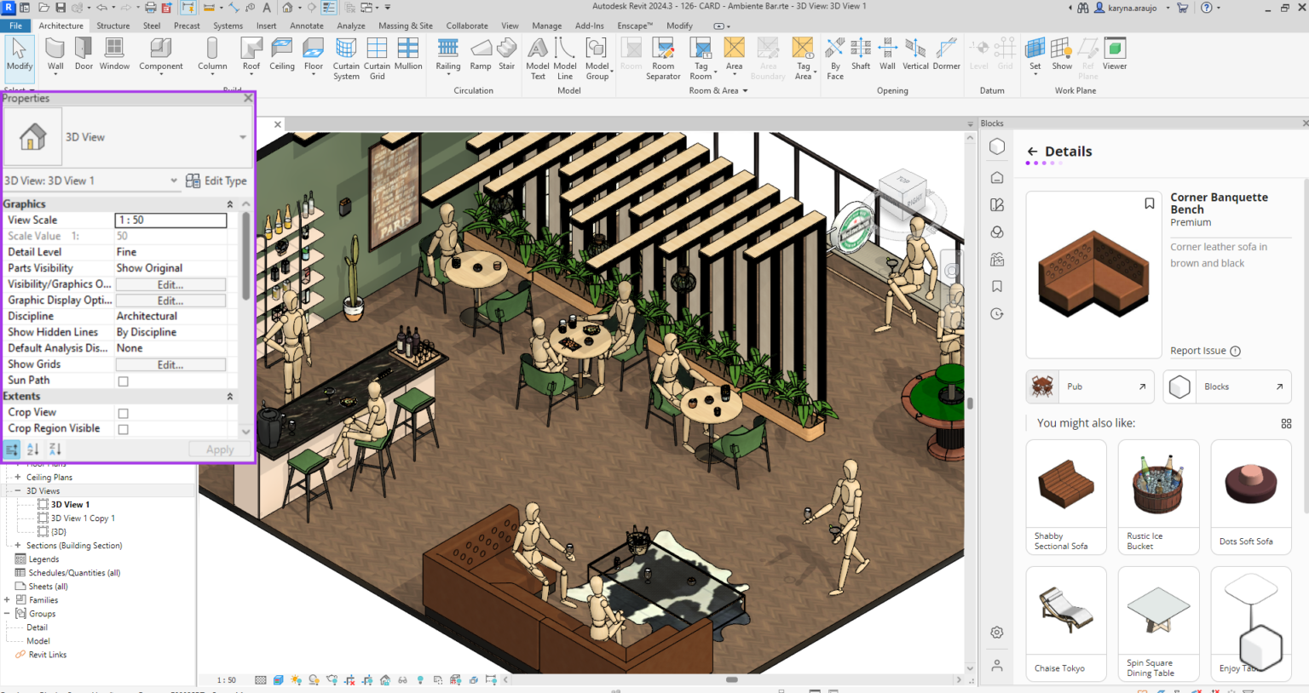Open the Manage menu tab
This screenshot has width=1309, height=693.
546,26
